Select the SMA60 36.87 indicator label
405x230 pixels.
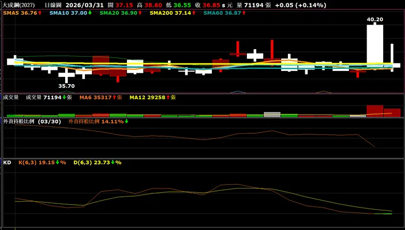click(x=224, y=13)
